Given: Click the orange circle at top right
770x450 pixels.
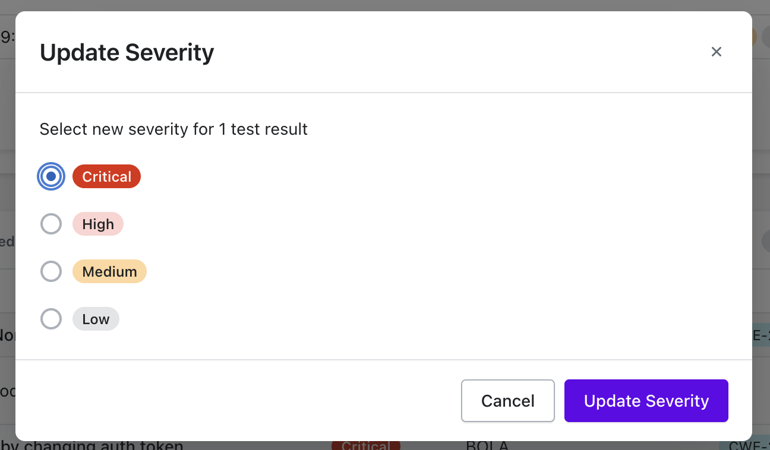Looking at the screenshot, I should tap(754, 37).
